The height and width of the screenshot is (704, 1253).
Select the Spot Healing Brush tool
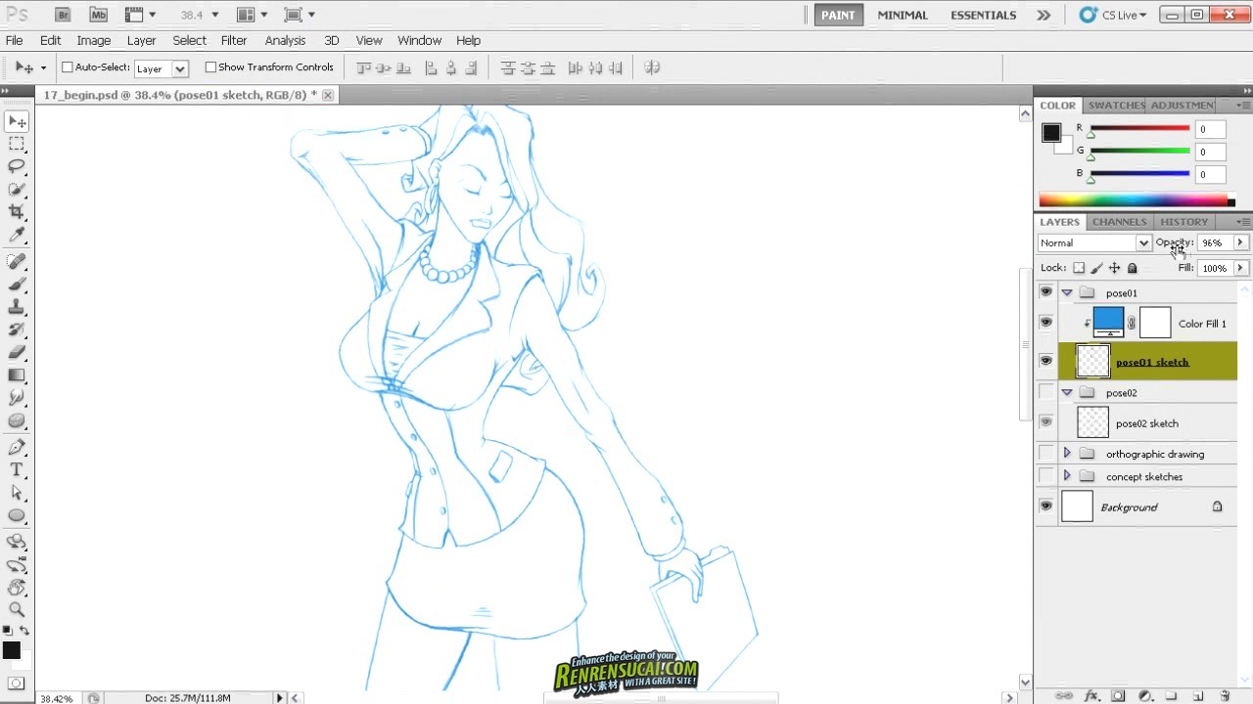(x=17, y=262)
